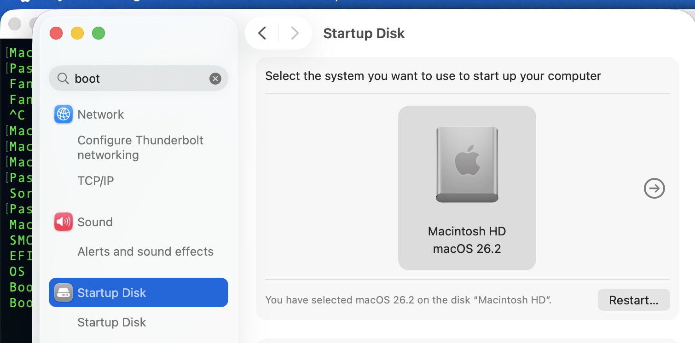695x343 pixels.
Task: Open Configure Thunderbolt networking result
Action: tap(140, 148)
